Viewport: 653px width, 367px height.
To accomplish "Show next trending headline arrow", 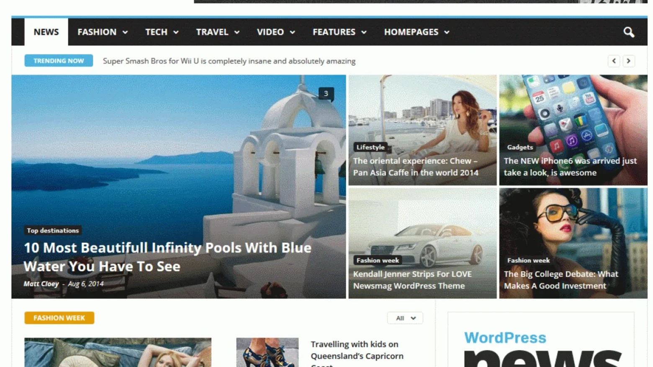I will [x=628, y=61].
